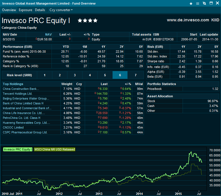Click the Start date 2006-07-05
Image resolution: width=221 pixels, height=196 pixels.
[189, 39]
